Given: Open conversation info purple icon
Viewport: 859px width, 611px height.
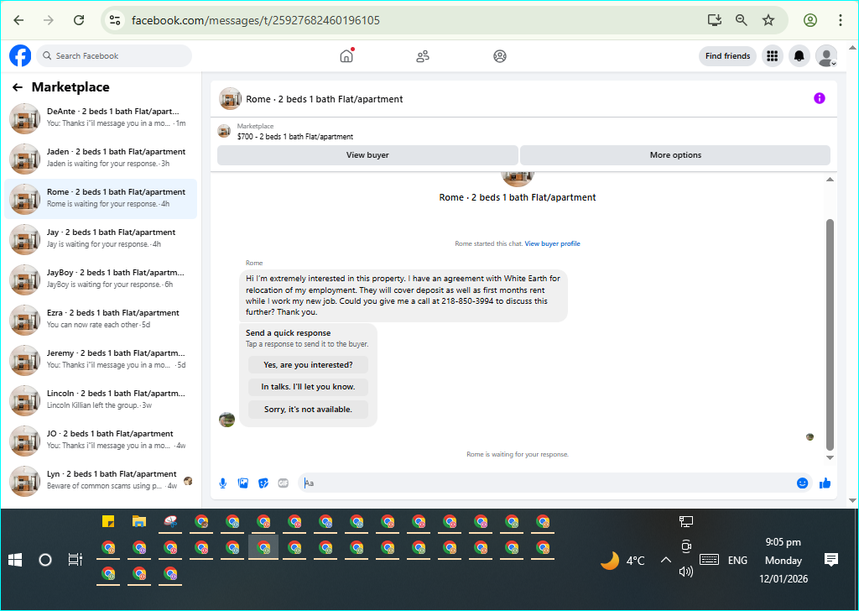Looking at the screenshot, I should click(x=820, y=99).
